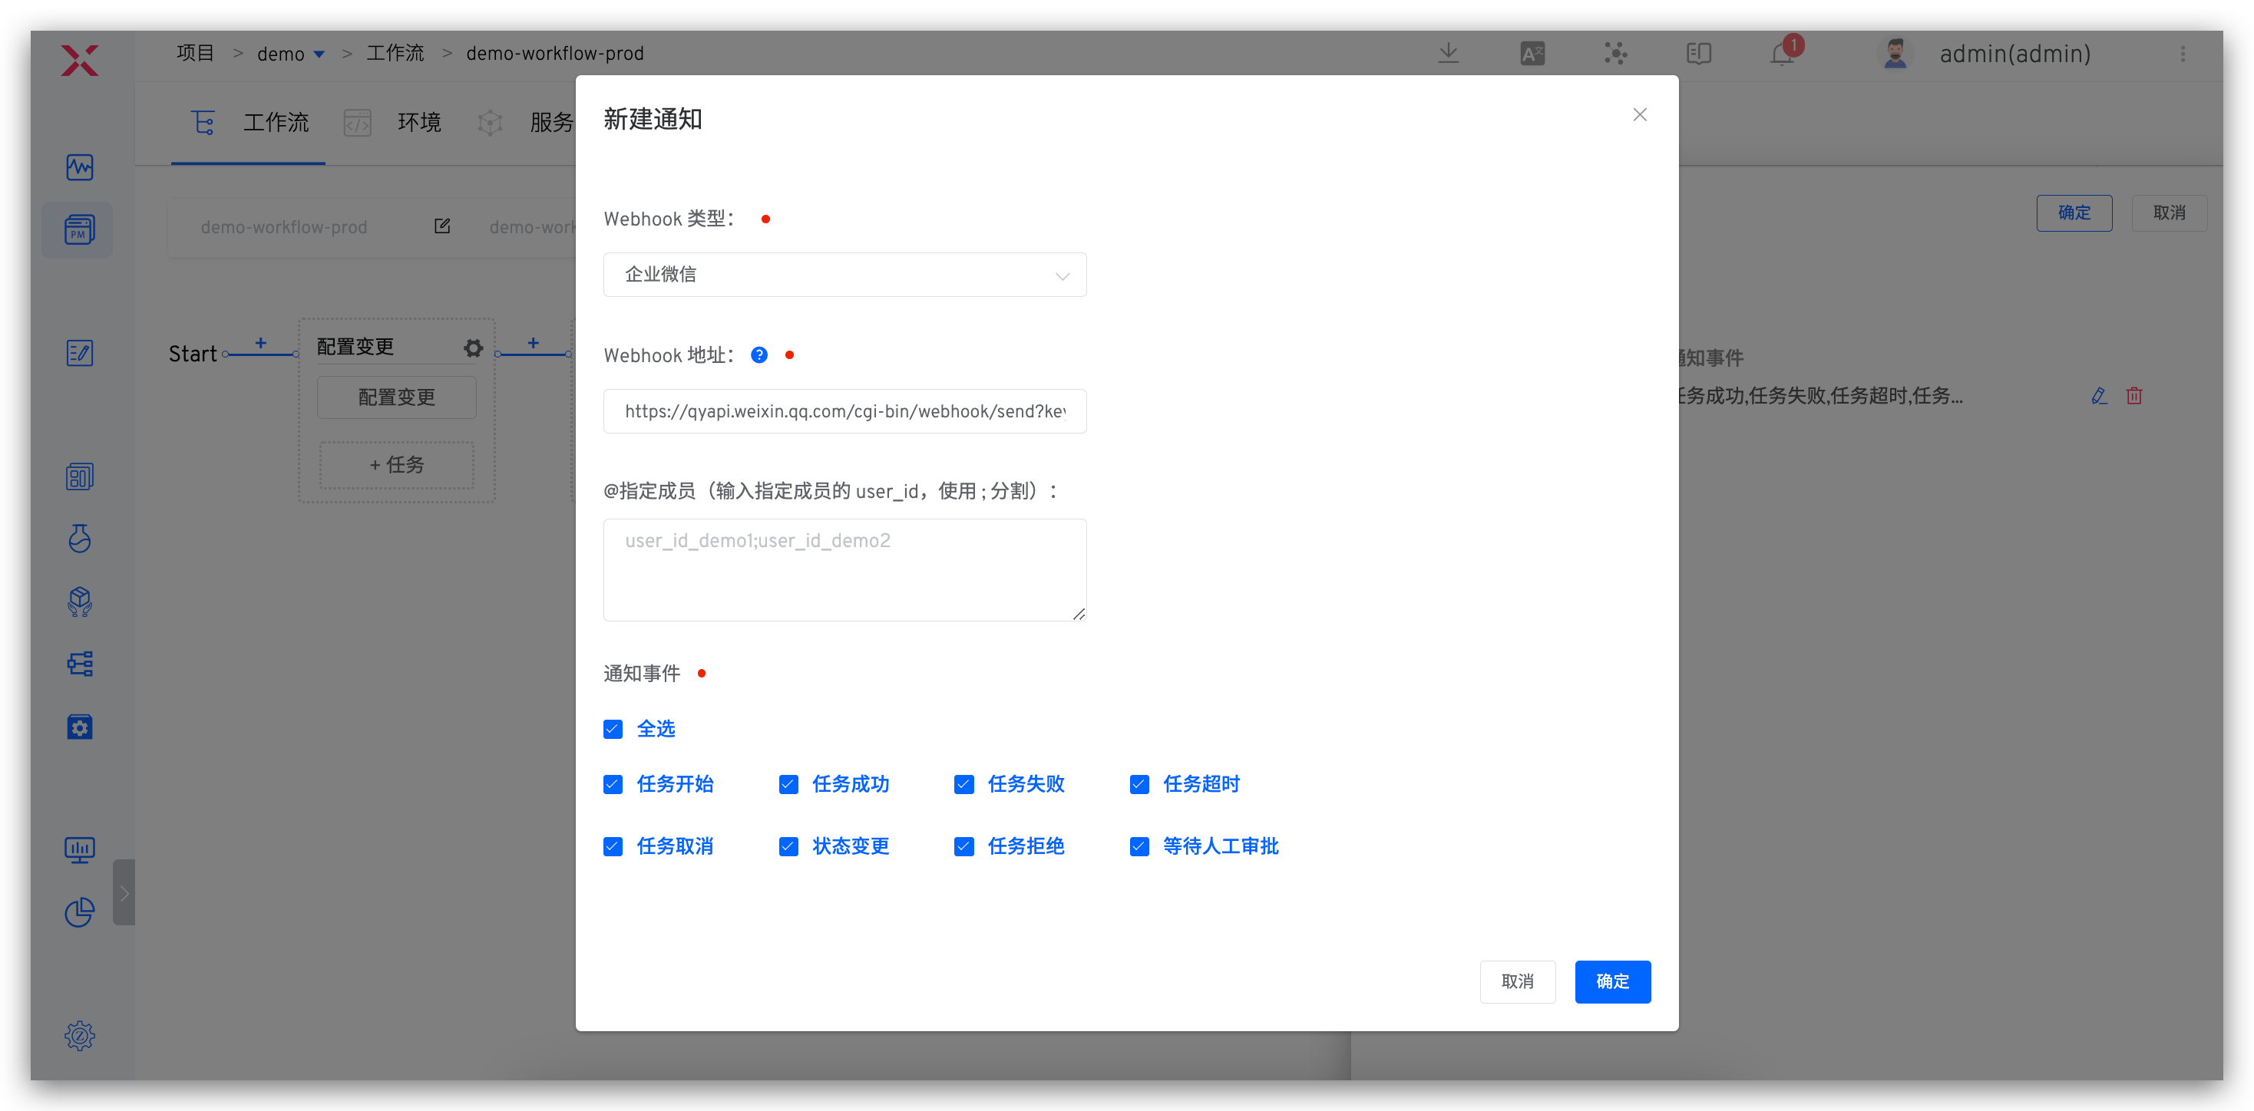Expand the collapsed left sidebar arrow
The image size is (2254, 1111).
[x=124, y=893]
